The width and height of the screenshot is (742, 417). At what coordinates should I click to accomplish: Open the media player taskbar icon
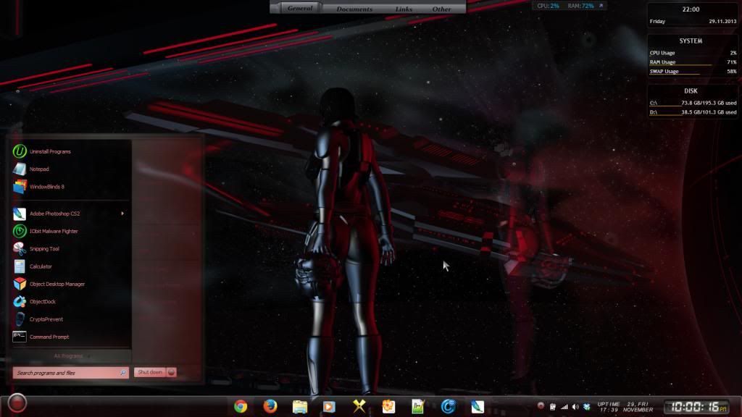tap(329, 407)
